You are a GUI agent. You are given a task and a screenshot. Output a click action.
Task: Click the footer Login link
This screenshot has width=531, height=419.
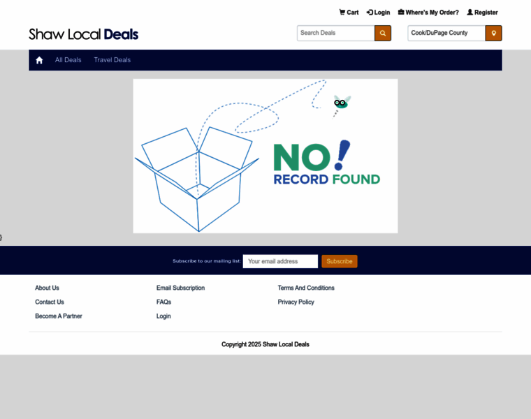click(x=163, y=316)
